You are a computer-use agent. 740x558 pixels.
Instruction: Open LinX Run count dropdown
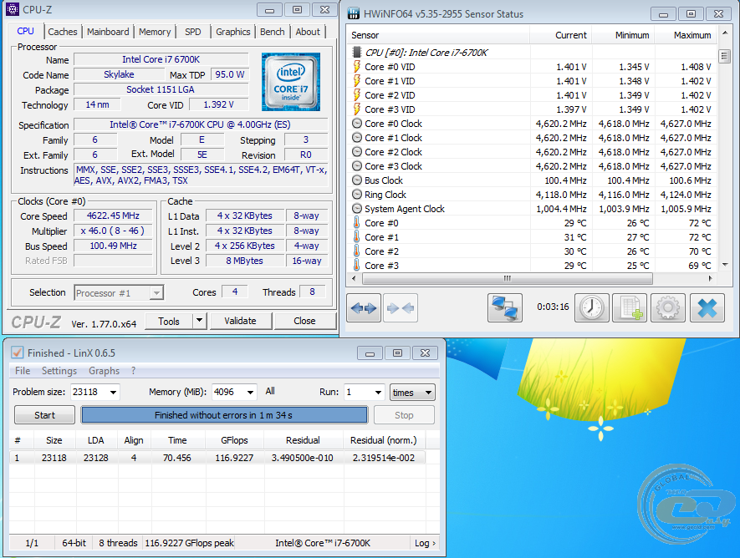pos(378,392)
